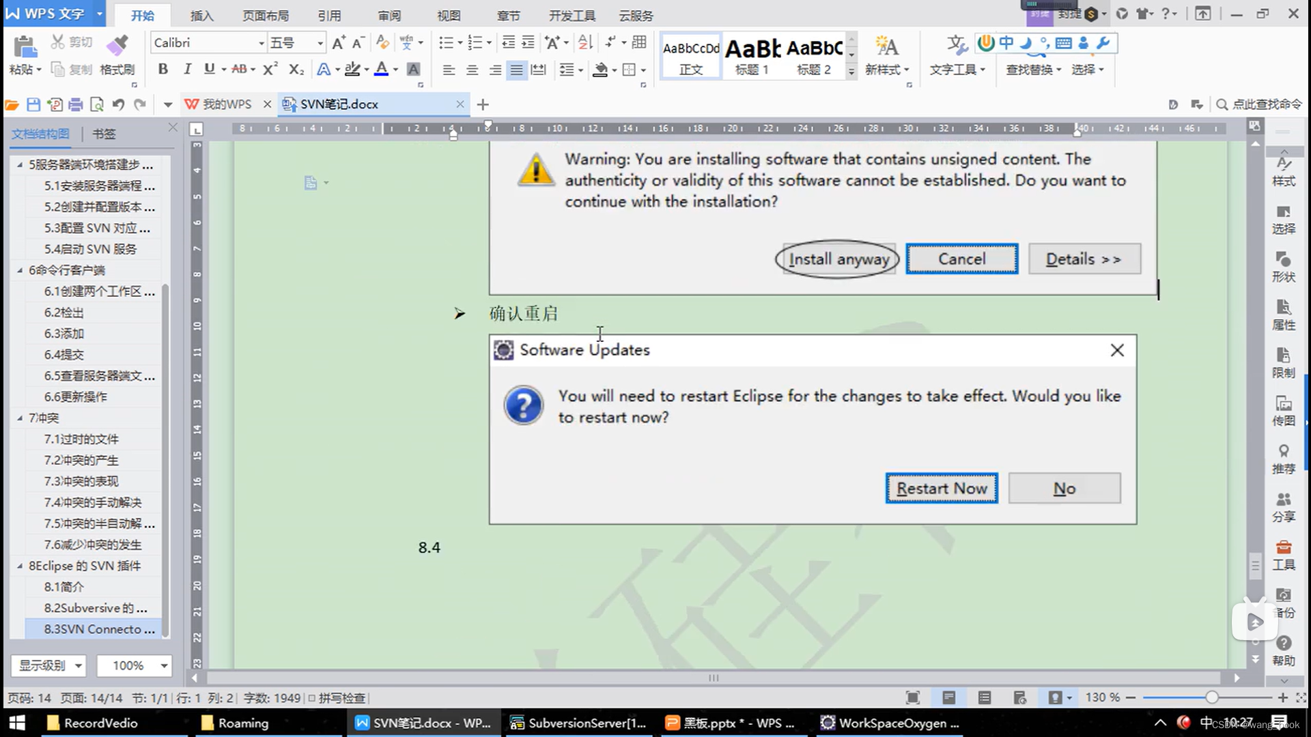
Task: Expand the styles gallery more arrow
Action: tap(851, 71)
